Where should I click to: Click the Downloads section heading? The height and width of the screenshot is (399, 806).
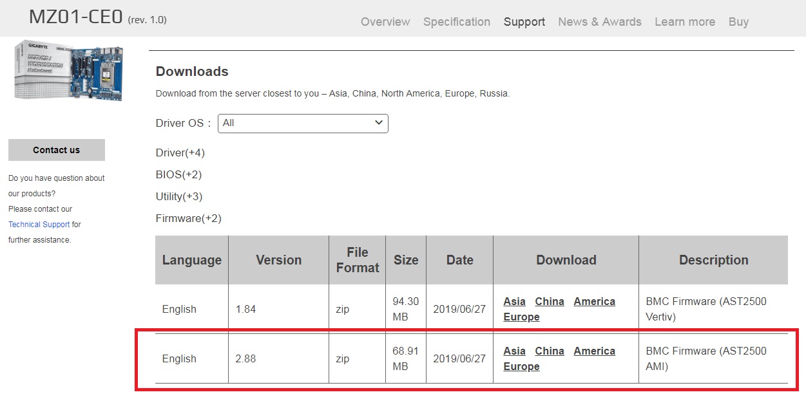[192, 71]
